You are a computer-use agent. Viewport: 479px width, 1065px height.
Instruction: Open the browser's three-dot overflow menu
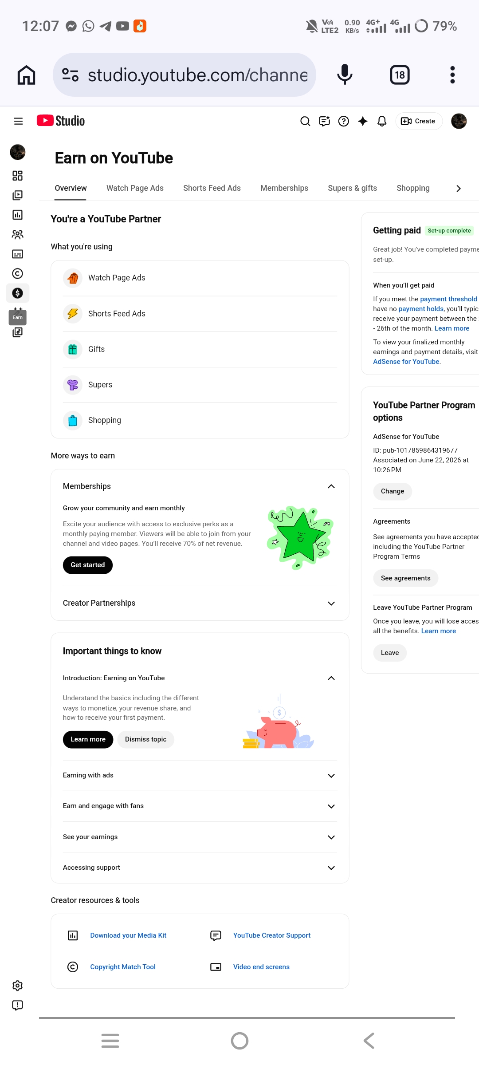[x=452, y=75]
